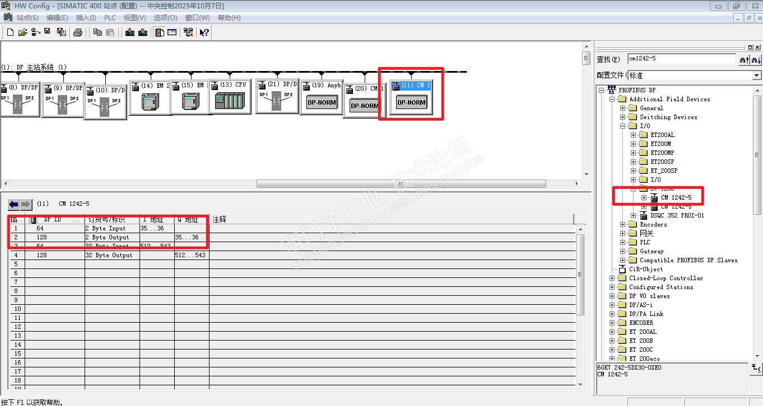Select the Configured Stations tree item

661,287
